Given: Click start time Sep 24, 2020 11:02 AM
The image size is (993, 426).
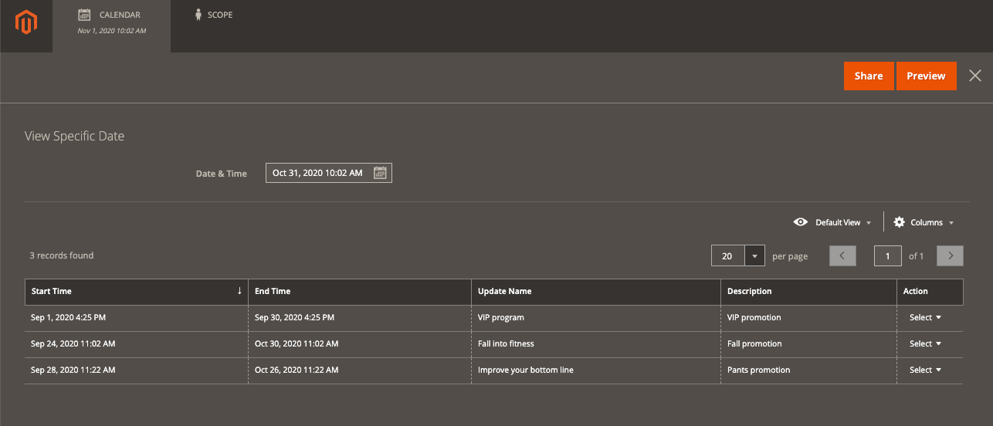Looking at the screenshot, I should [73, 343].
